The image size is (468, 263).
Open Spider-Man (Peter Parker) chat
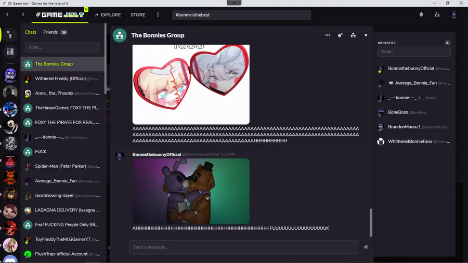62,166
